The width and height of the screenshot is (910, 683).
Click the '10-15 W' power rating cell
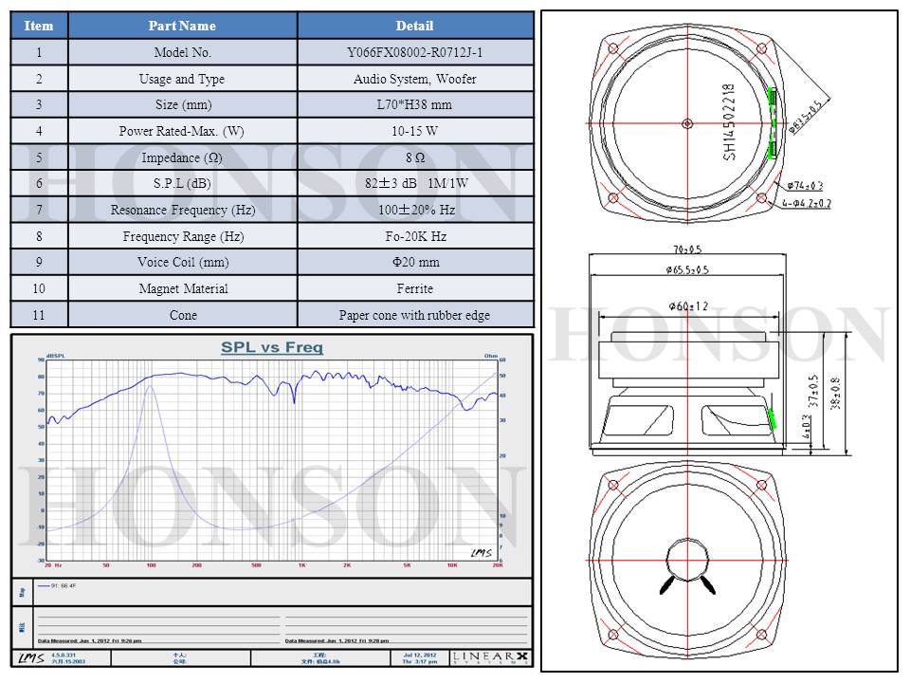415,131
